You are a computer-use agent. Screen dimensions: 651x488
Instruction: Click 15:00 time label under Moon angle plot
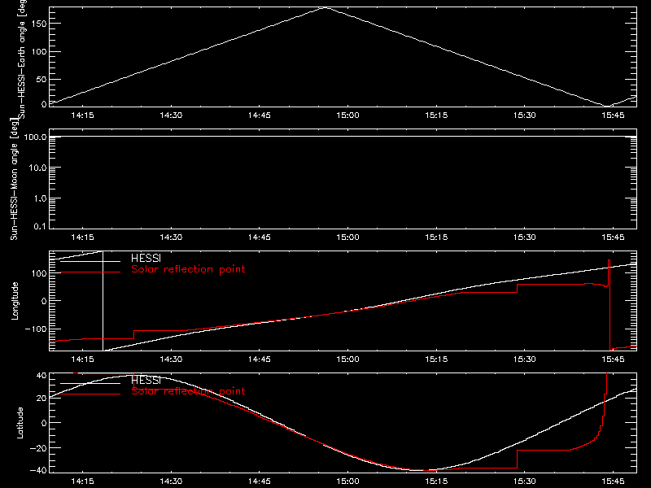point(348,237)
